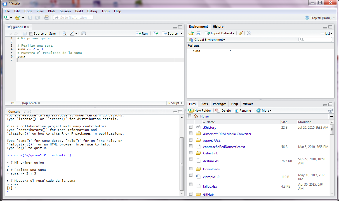Check the aspire5732Z folder checkbox
Viewport: 339px width, 201px height.
pos(190,140)
